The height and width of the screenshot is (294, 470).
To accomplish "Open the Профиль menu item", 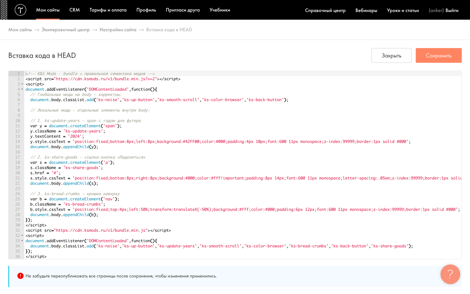I will coord(146,10).
